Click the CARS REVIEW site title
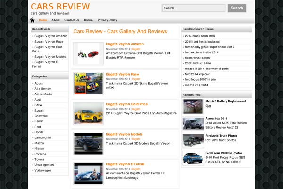 pyautogui.click(x=60, y=7)
